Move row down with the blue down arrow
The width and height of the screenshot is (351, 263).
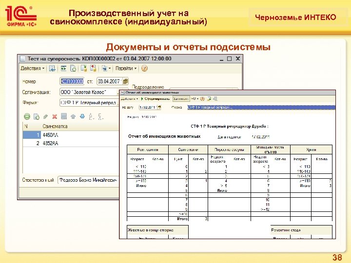[x=82, y=116]
